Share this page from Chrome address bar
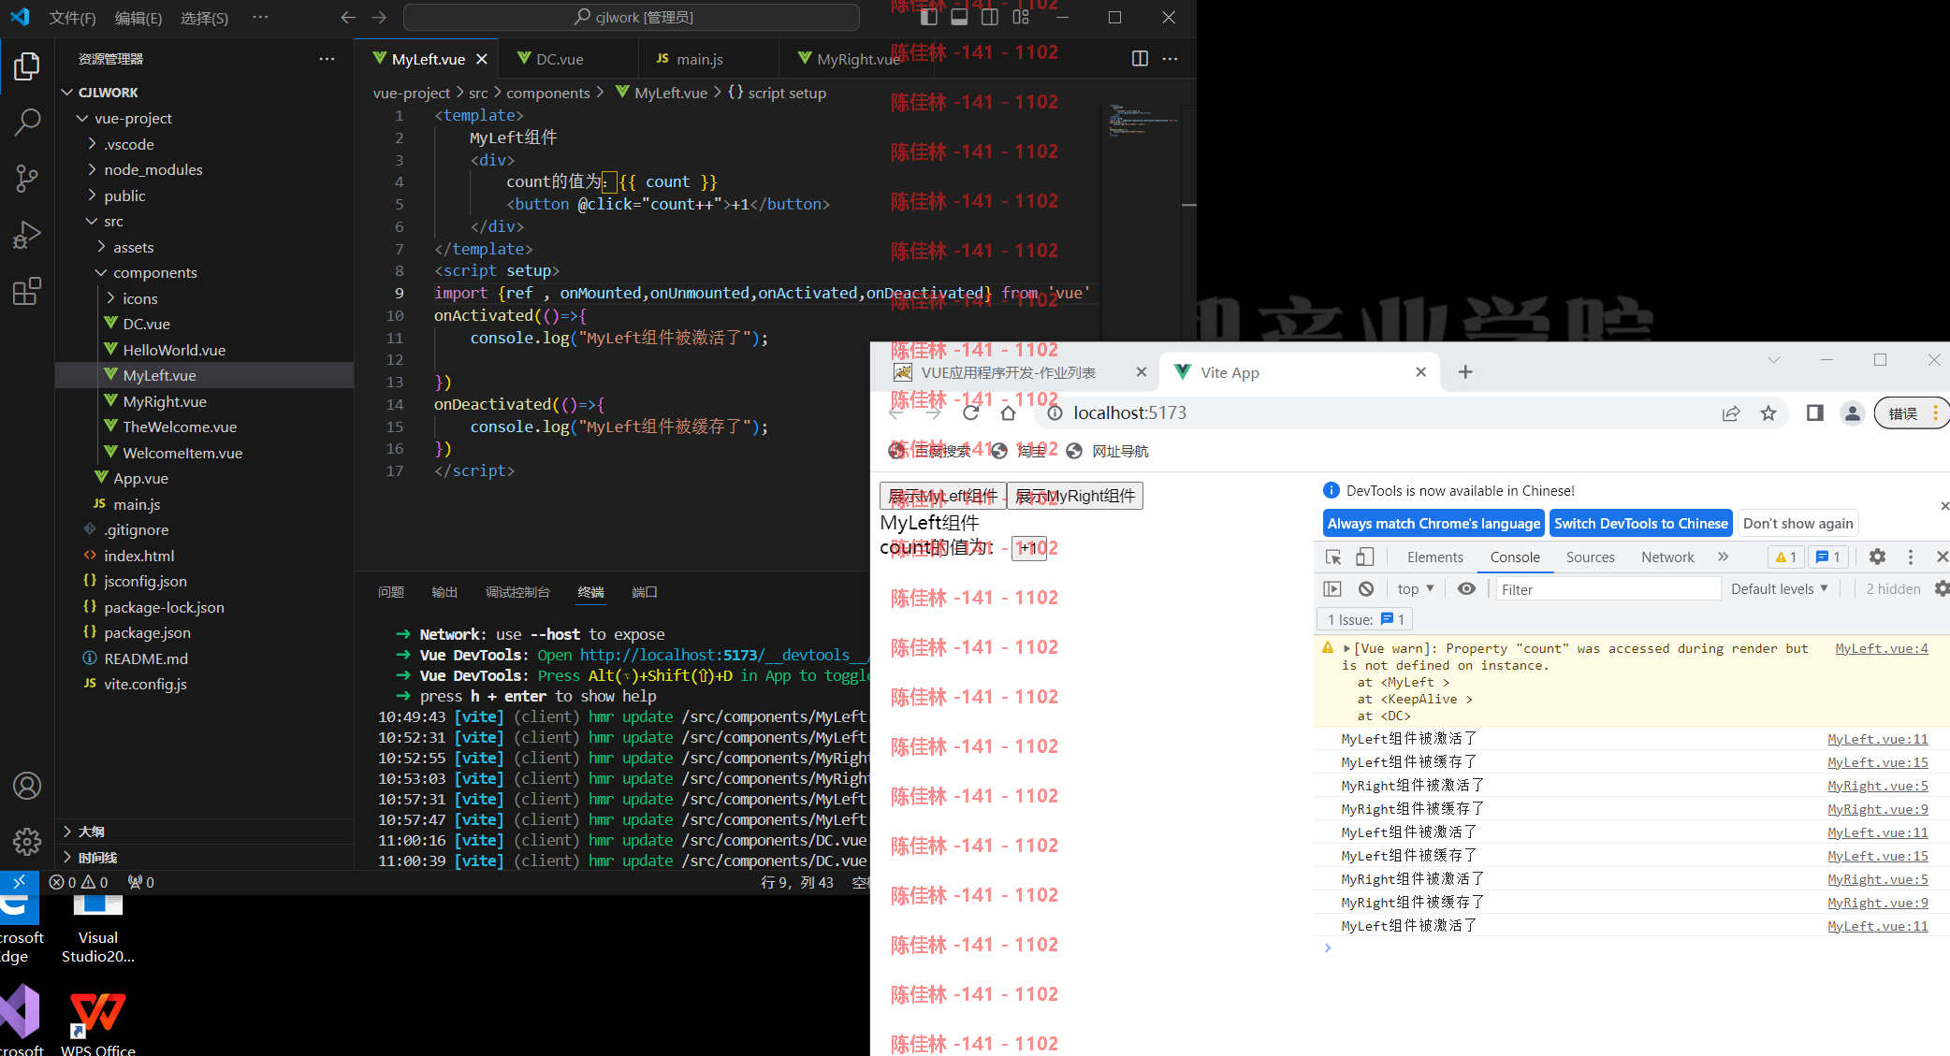The image size is (1950, 1056). (x=1731, y=413)
